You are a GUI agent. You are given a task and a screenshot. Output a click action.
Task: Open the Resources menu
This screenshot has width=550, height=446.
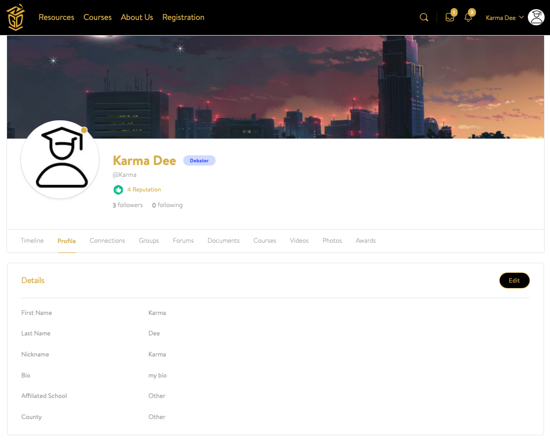[x=56, y=17]
